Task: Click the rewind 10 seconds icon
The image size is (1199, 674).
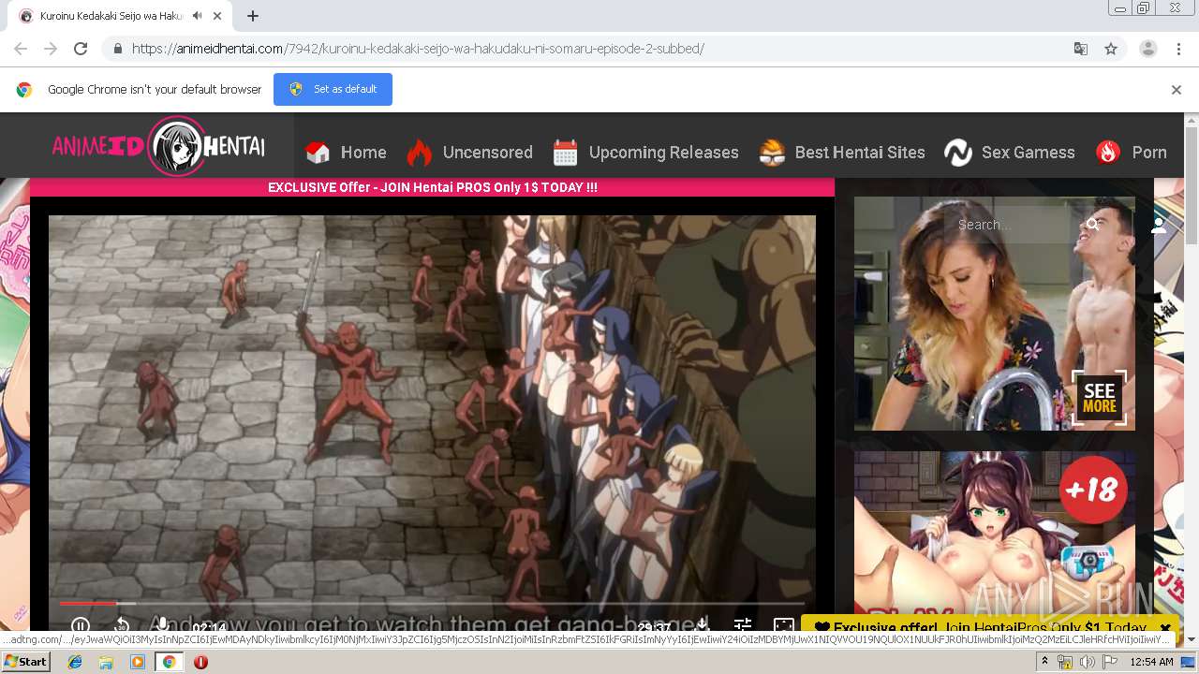Action: coord(121,625)
